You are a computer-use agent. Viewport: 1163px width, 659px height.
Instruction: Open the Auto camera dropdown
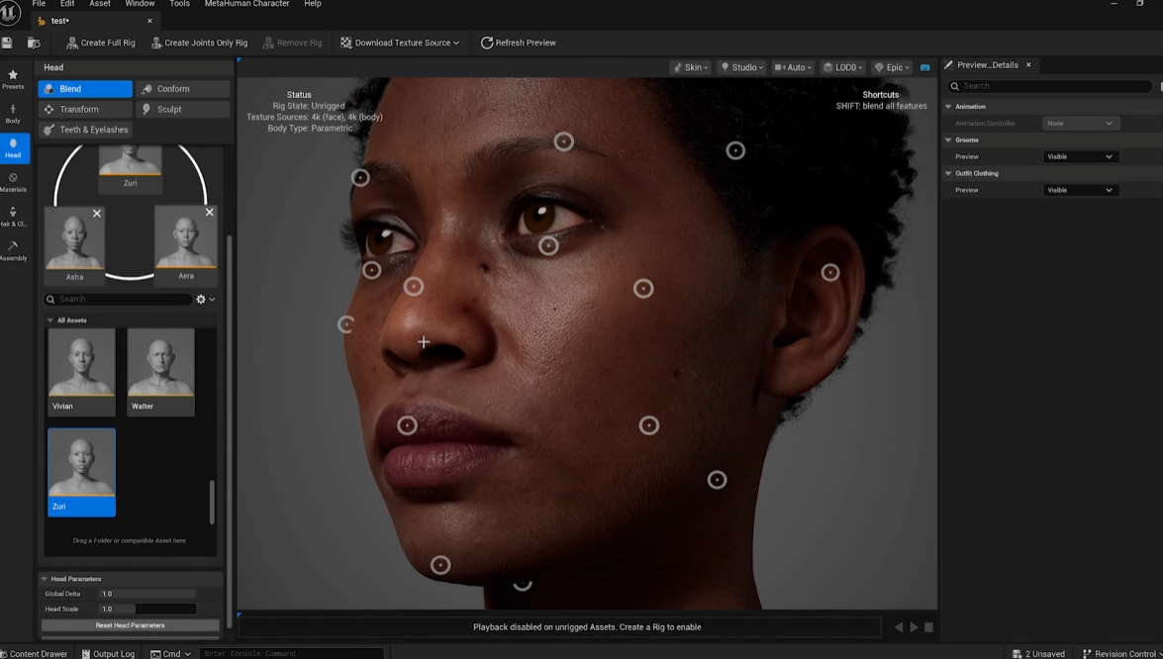tap(793, 67)
